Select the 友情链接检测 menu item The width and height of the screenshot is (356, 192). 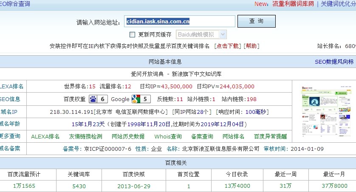(x=85, y=136)
